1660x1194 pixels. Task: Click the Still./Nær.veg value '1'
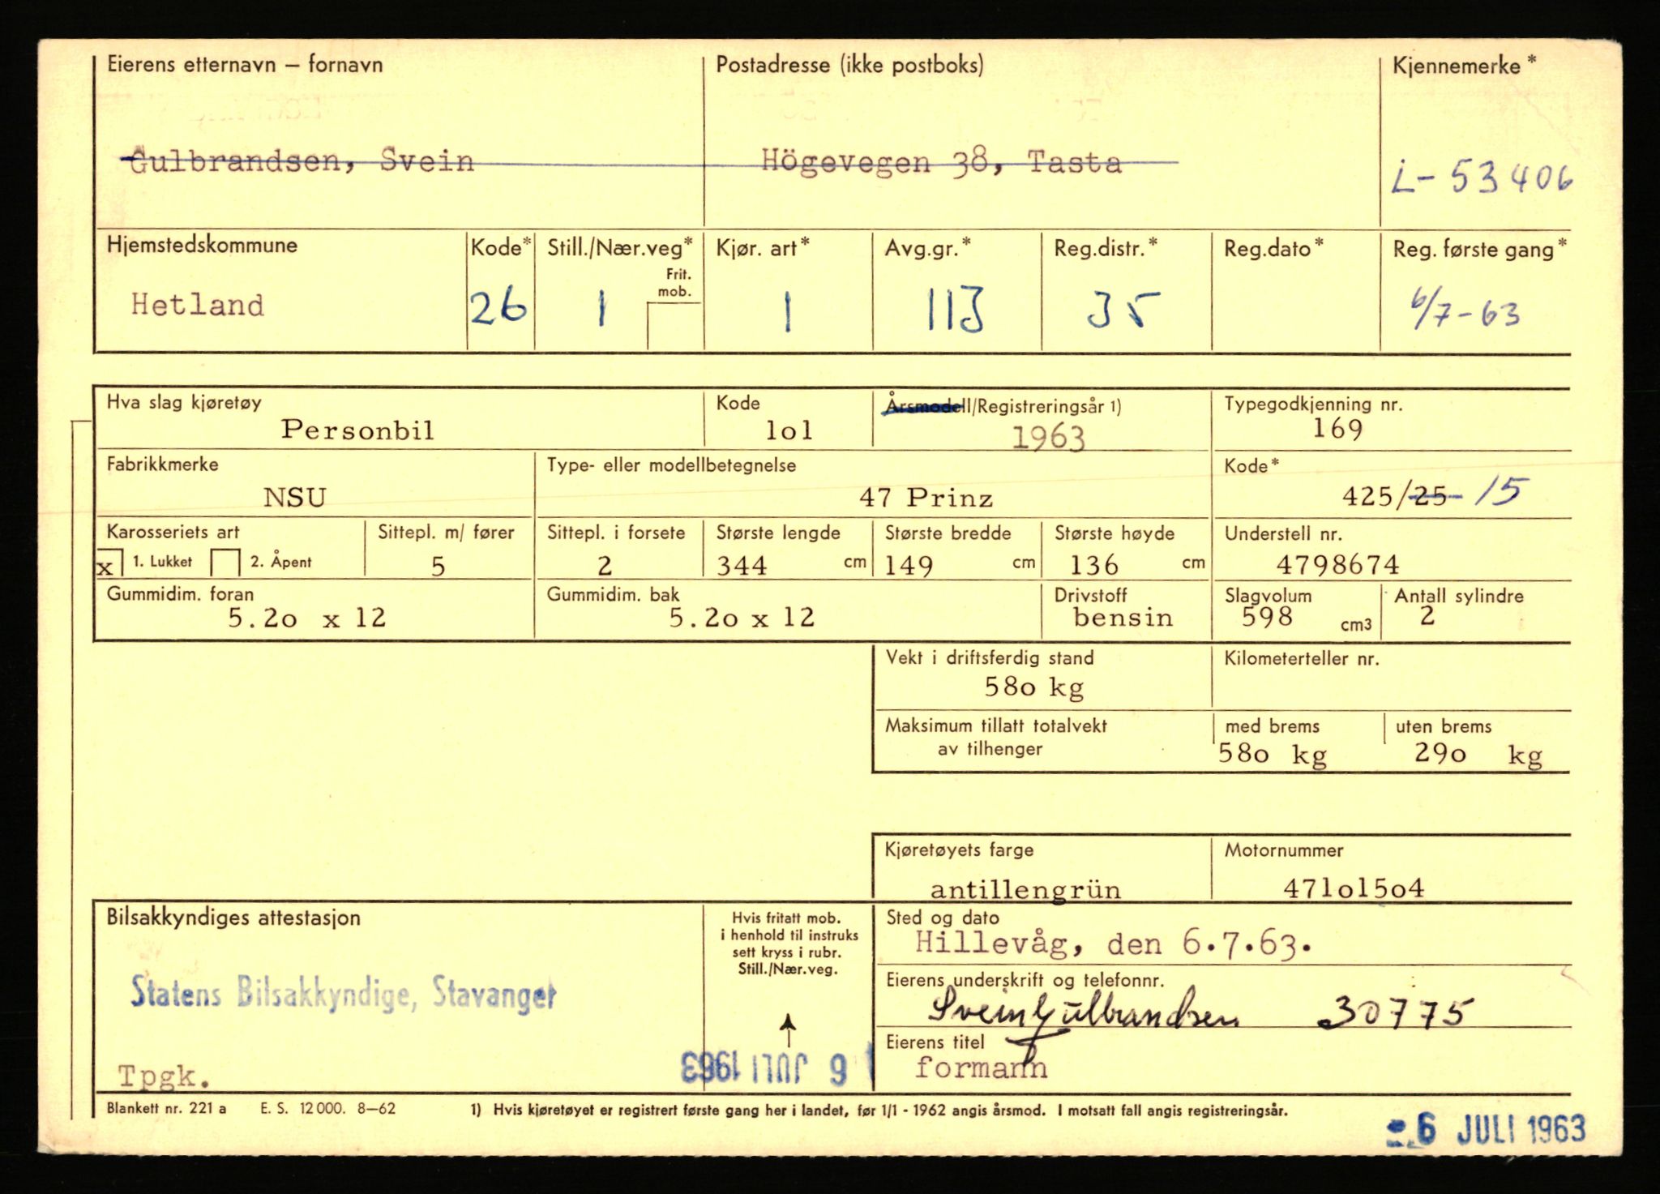point(601,309)
